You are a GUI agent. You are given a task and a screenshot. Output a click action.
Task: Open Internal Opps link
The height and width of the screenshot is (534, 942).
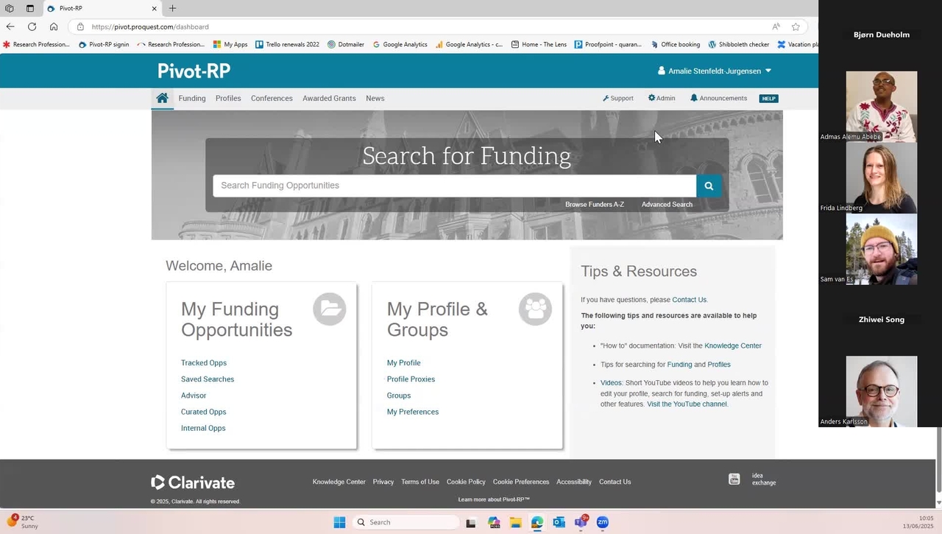pyautogui.click(x=203, y=428)
